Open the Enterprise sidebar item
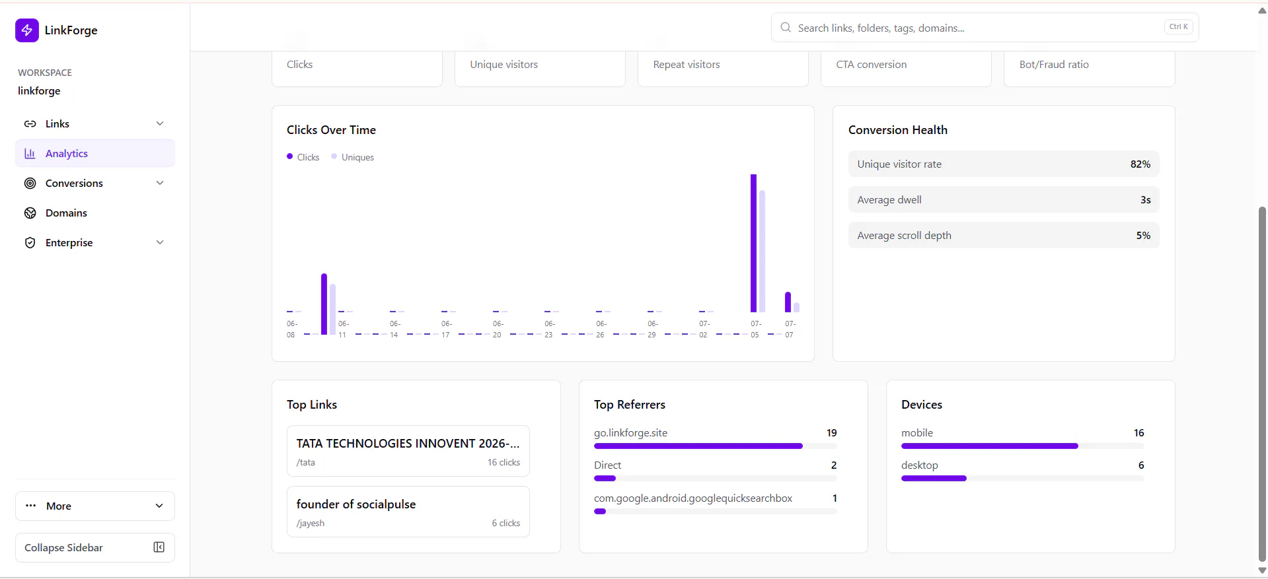 pyautogui.click(x=95, y=243)
